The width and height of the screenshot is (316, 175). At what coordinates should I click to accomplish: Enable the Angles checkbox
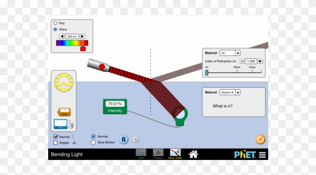click(x=55, y=143)
